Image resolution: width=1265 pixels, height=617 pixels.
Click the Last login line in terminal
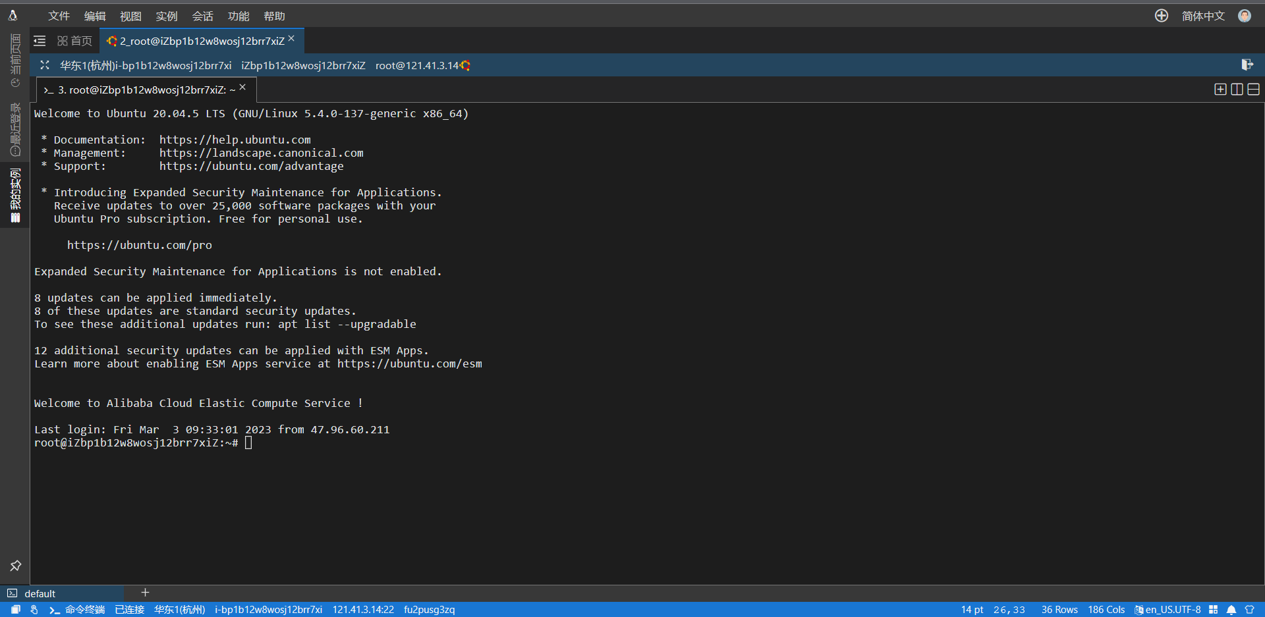tap(212, 429)
